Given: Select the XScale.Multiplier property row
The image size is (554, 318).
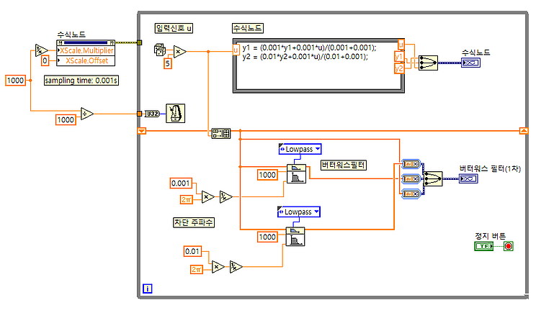Looking at the screenshot, I should point(86,50).
